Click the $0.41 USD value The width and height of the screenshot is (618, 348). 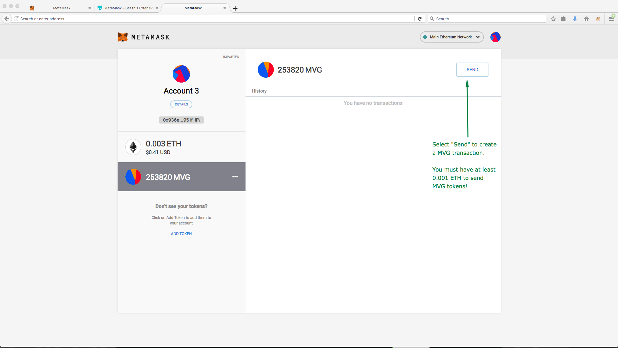(158, 152)
